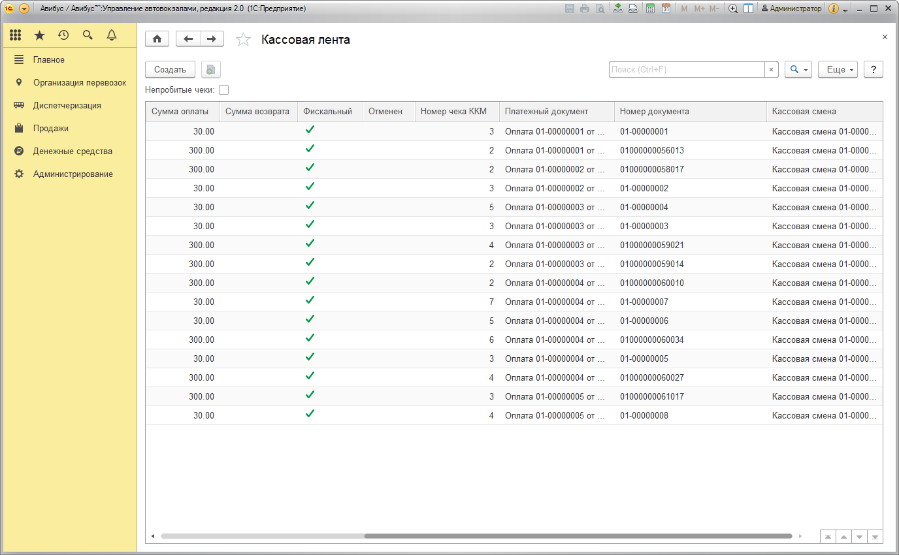The width and height of the screenshot is (899, 555).
Task: Open the calculator icon in title bar
Action: [x=650, y=8]
